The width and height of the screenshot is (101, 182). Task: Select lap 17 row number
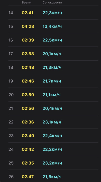pyautogui.click(x=11, y=54)
